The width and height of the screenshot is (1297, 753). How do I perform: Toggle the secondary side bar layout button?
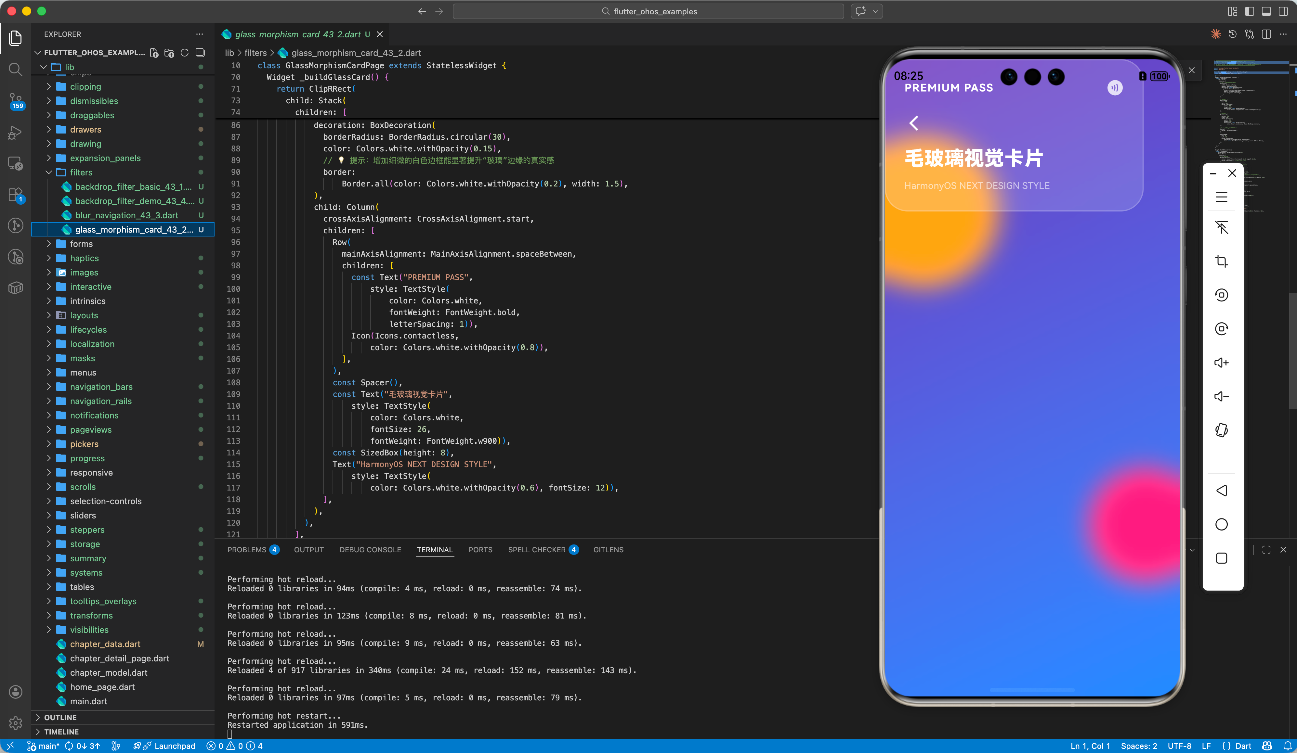point(1283,11)
